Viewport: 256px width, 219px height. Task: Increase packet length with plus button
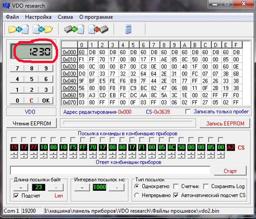(56, 188)
